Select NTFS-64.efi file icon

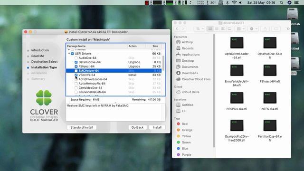[270, 98]
